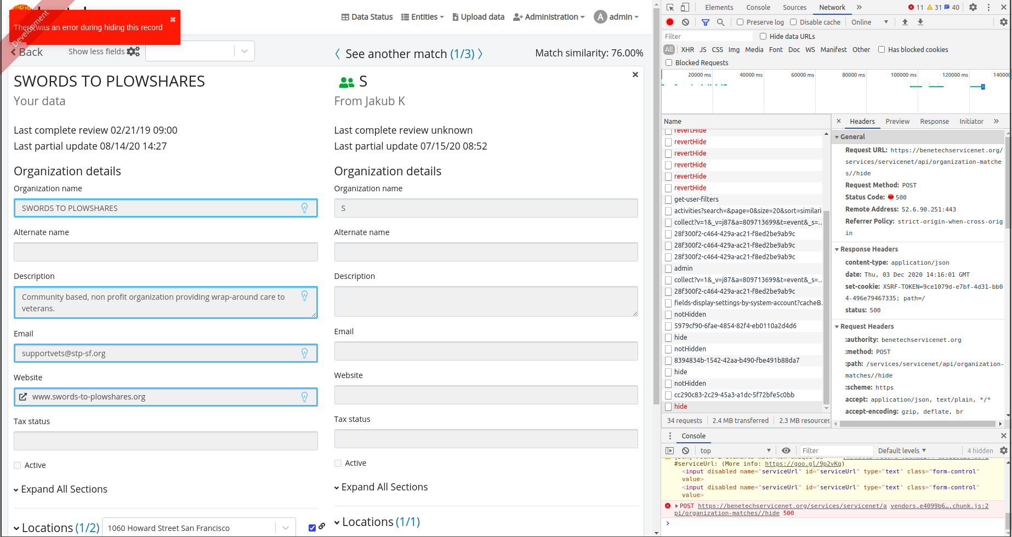Open the Entities menu in the navigation bar

click(x=422, y=16)
